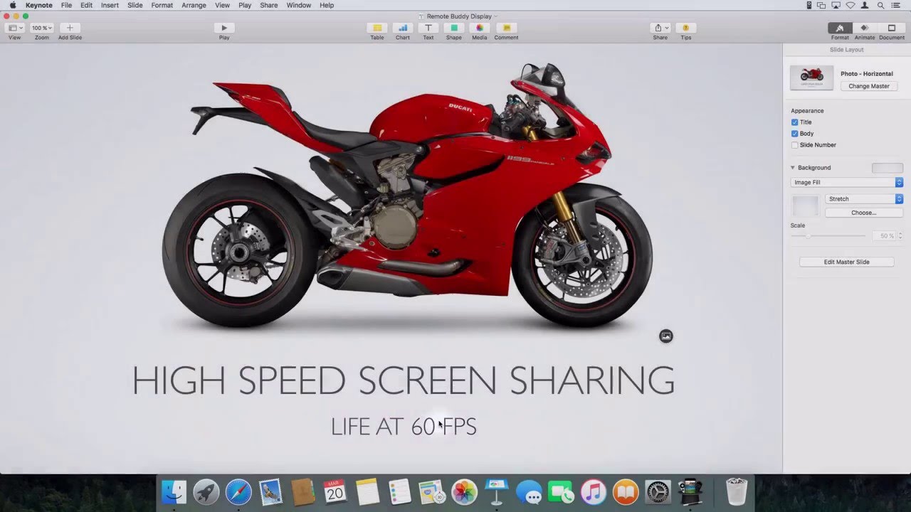Open Keynote icon in the Dock

tap(496, 492)
